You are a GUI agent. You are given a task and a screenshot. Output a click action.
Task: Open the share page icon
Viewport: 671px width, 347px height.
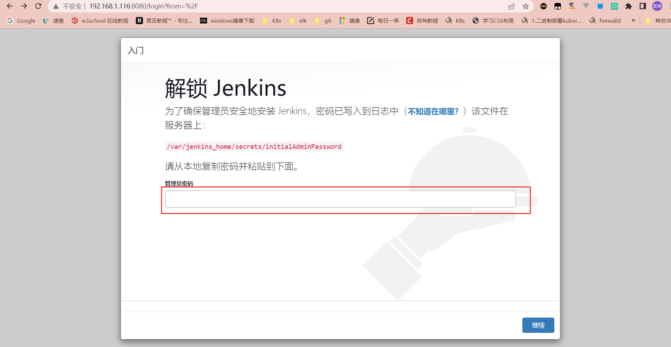(511, 6)
